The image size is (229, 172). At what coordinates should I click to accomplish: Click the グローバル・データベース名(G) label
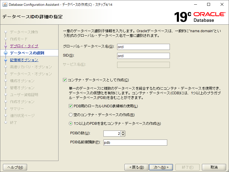(89, 46)
